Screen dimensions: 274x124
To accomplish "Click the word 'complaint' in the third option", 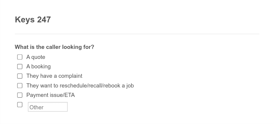I will (70, 76).
